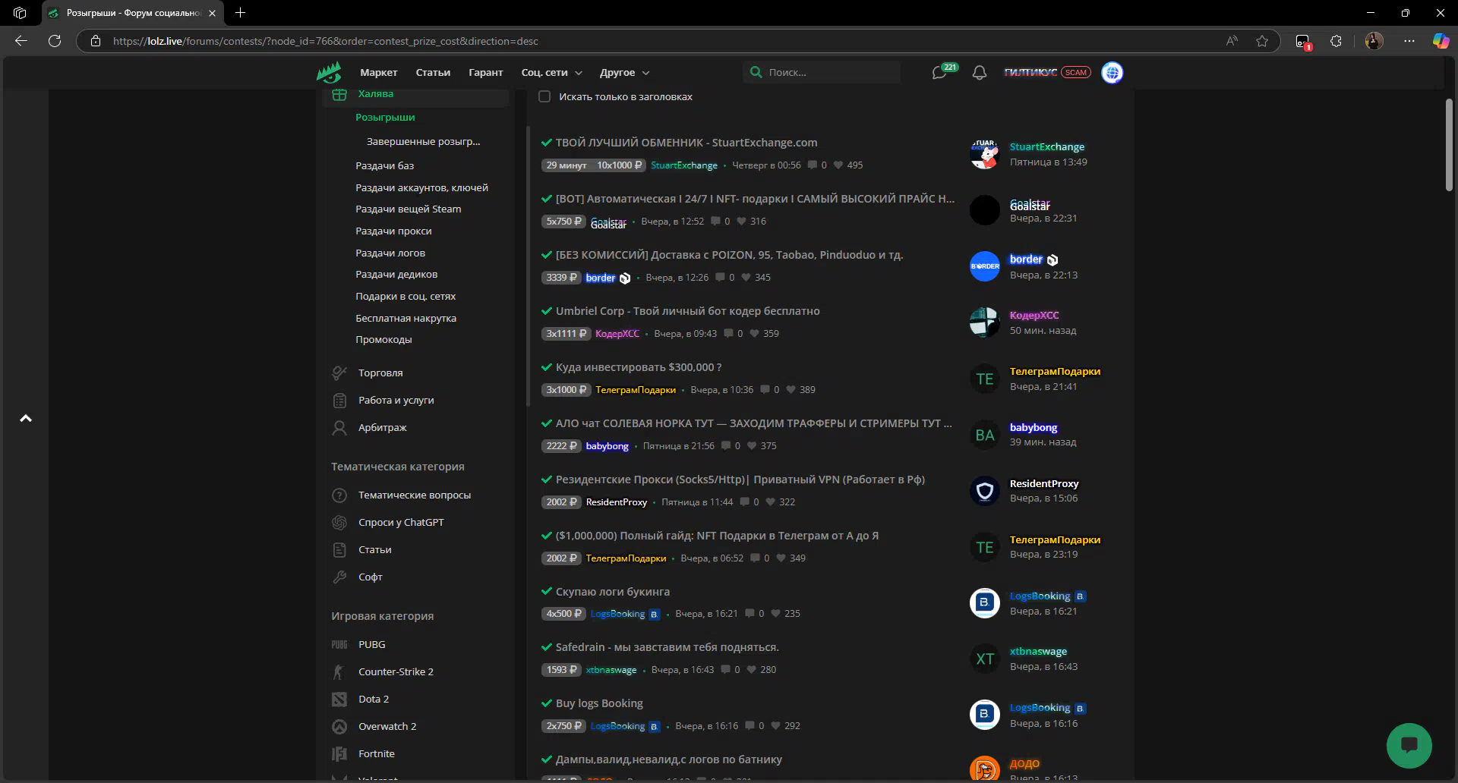Screen dimensions: 1458x783
Task: Expand the Соц. сети dropdown
Action: coord(552,73)
